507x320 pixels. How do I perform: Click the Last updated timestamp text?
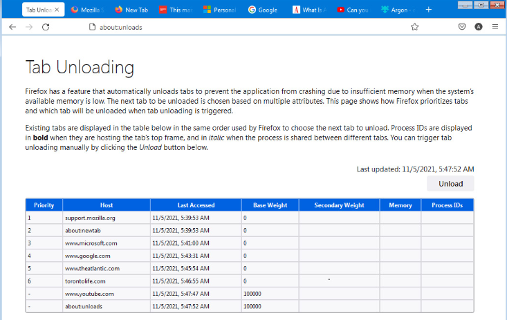click(415, 169)
